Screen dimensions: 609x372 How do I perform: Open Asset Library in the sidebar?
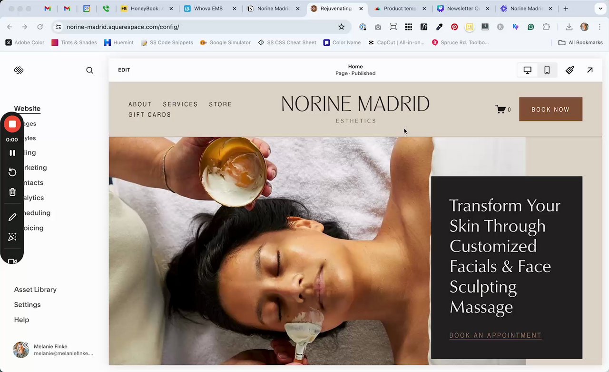(x=35, y=290)
